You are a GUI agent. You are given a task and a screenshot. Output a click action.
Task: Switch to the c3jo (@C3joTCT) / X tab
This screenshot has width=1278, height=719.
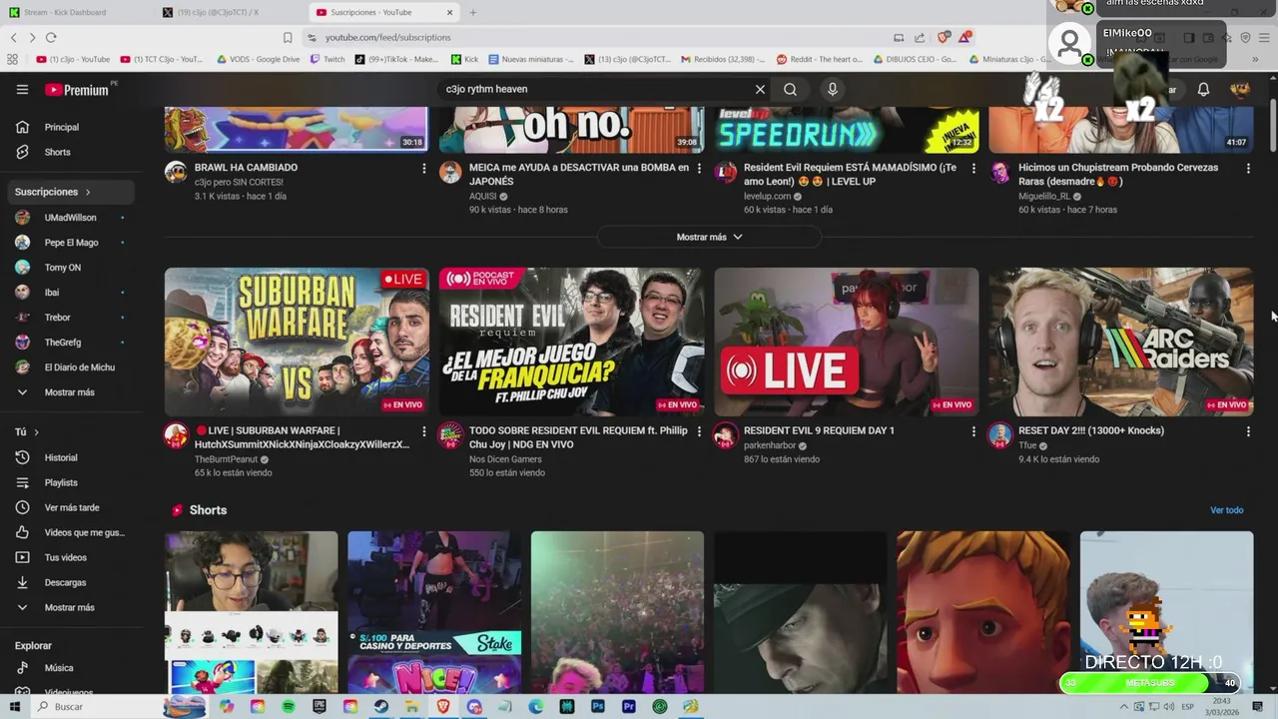228,12
